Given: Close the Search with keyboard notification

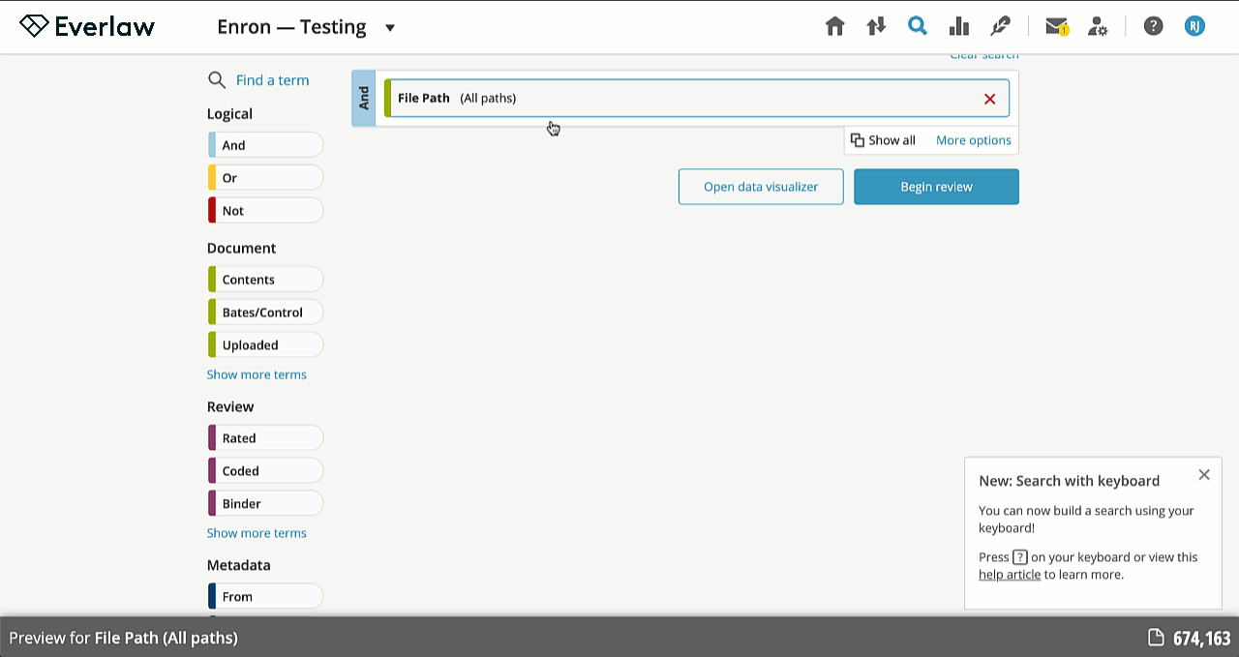Looking at the screenshot, I should (1204, 474).
